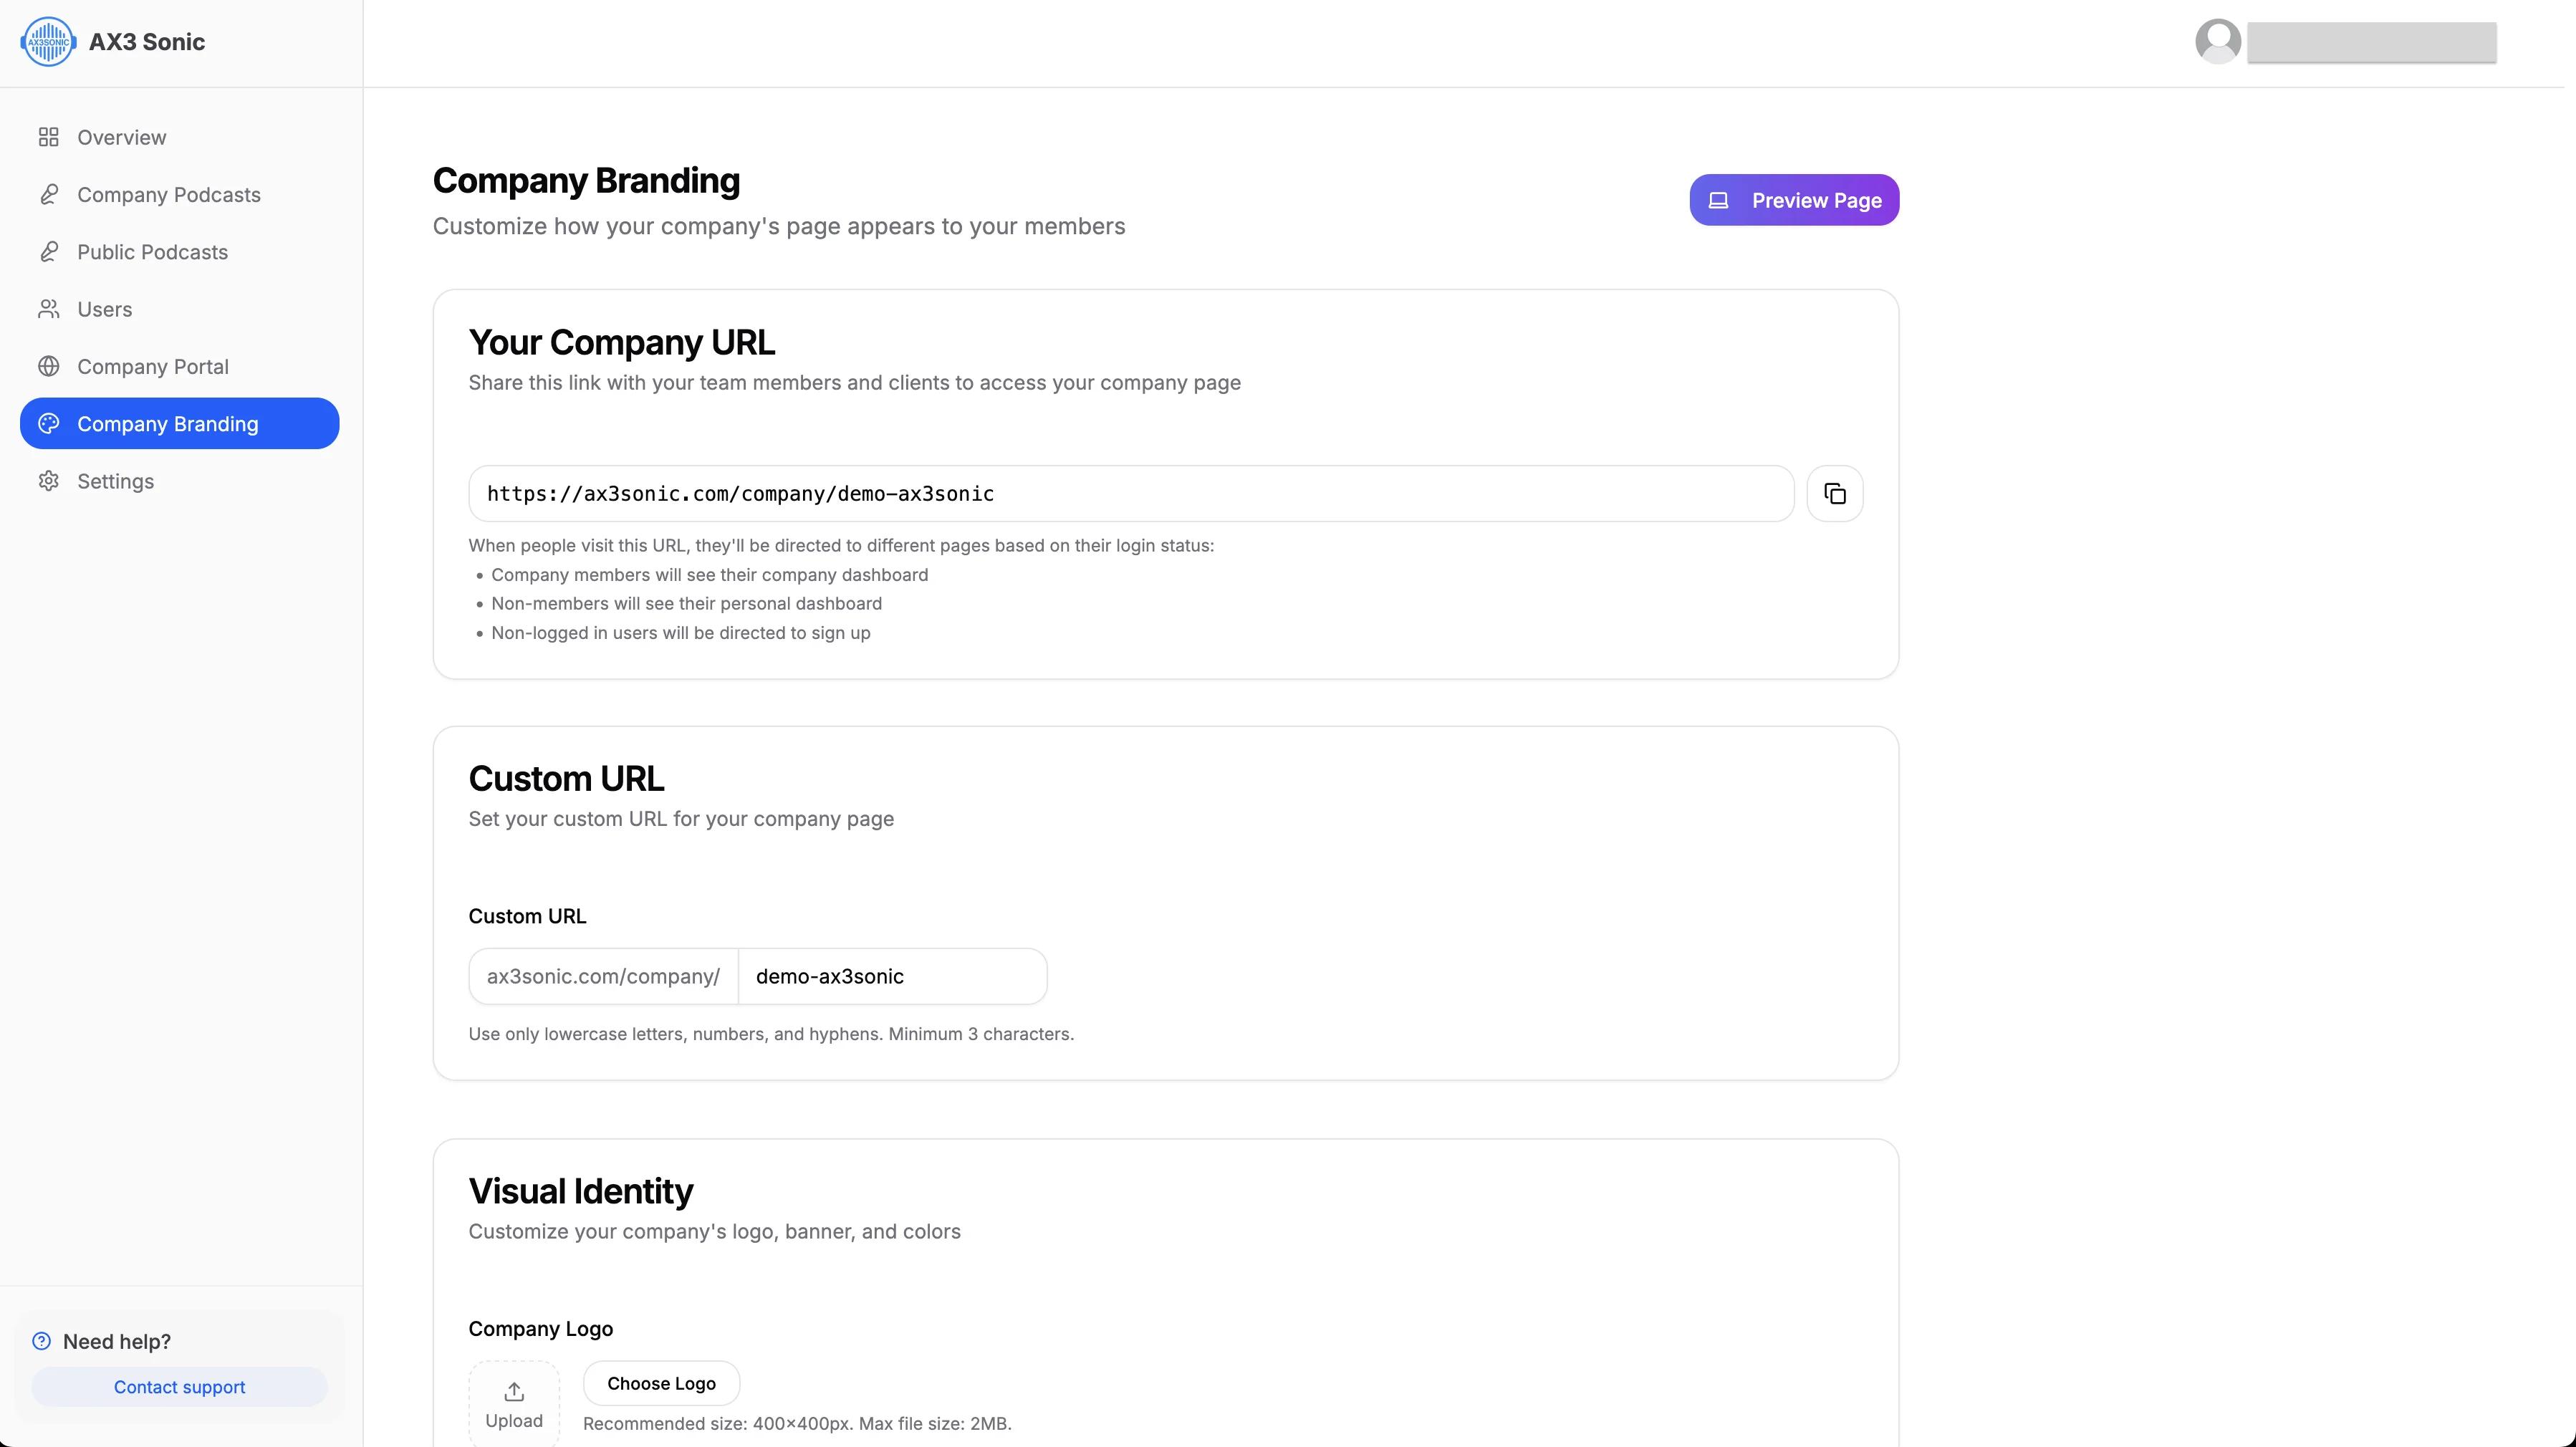Click the AX3 Sonic logo icon
This screenshot has height=1447, width=2576.
pos(48,42)
